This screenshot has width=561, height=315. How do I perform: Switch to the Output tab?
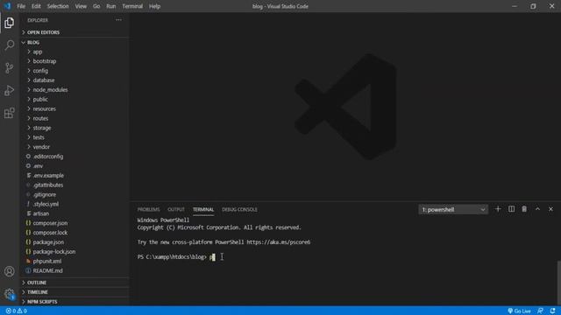(176, 210)
